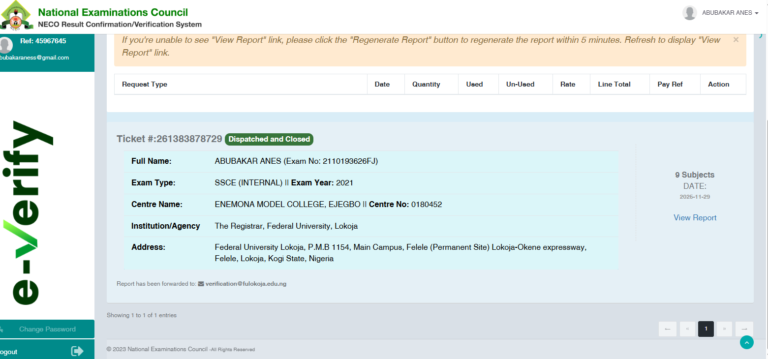
Task: Select Logout from the sidebar
Action: pyautogui.click(x=9, y=352)
